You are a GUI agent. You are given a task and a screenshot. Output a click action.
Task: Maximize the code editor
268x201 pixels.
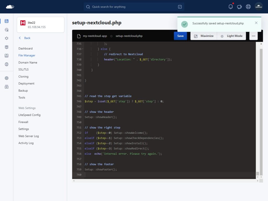pyautogui.click(x=204, y=36)
